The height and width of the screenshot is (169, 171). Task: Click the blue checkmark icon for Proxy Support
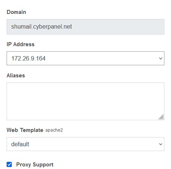tap(9, 164)
